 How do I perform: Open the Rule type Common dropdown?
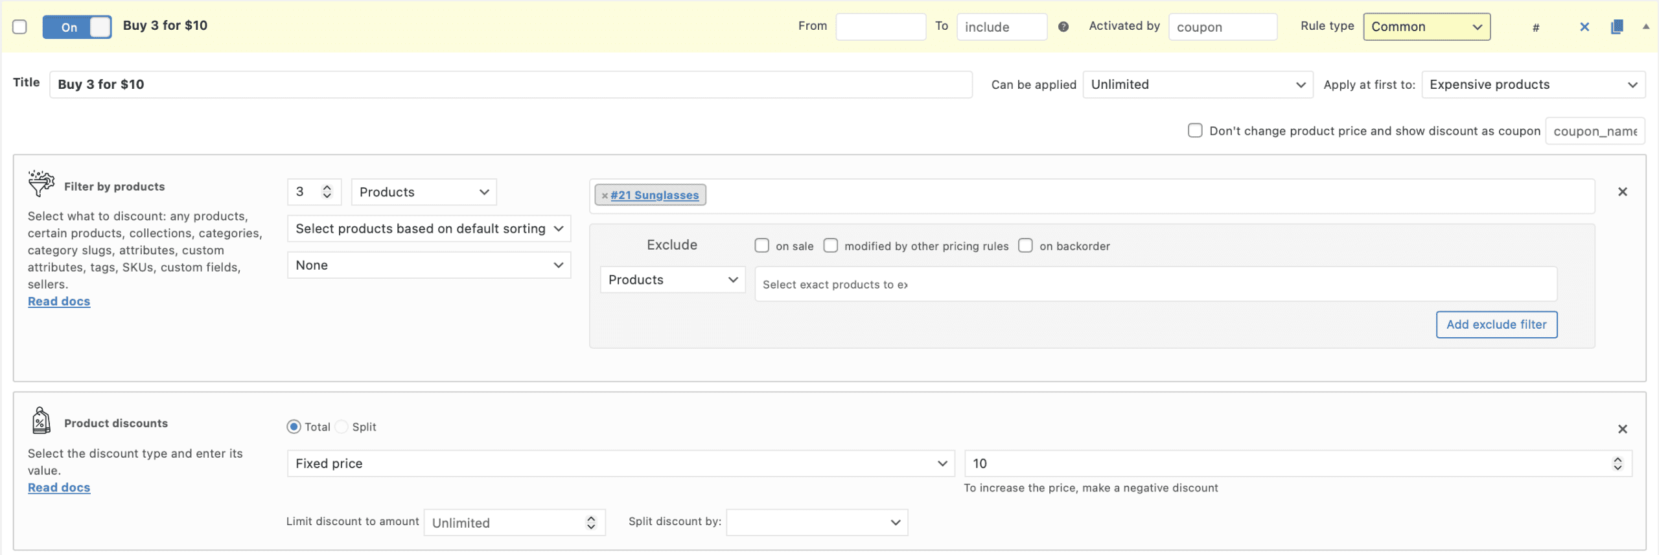click(1426, 27)
